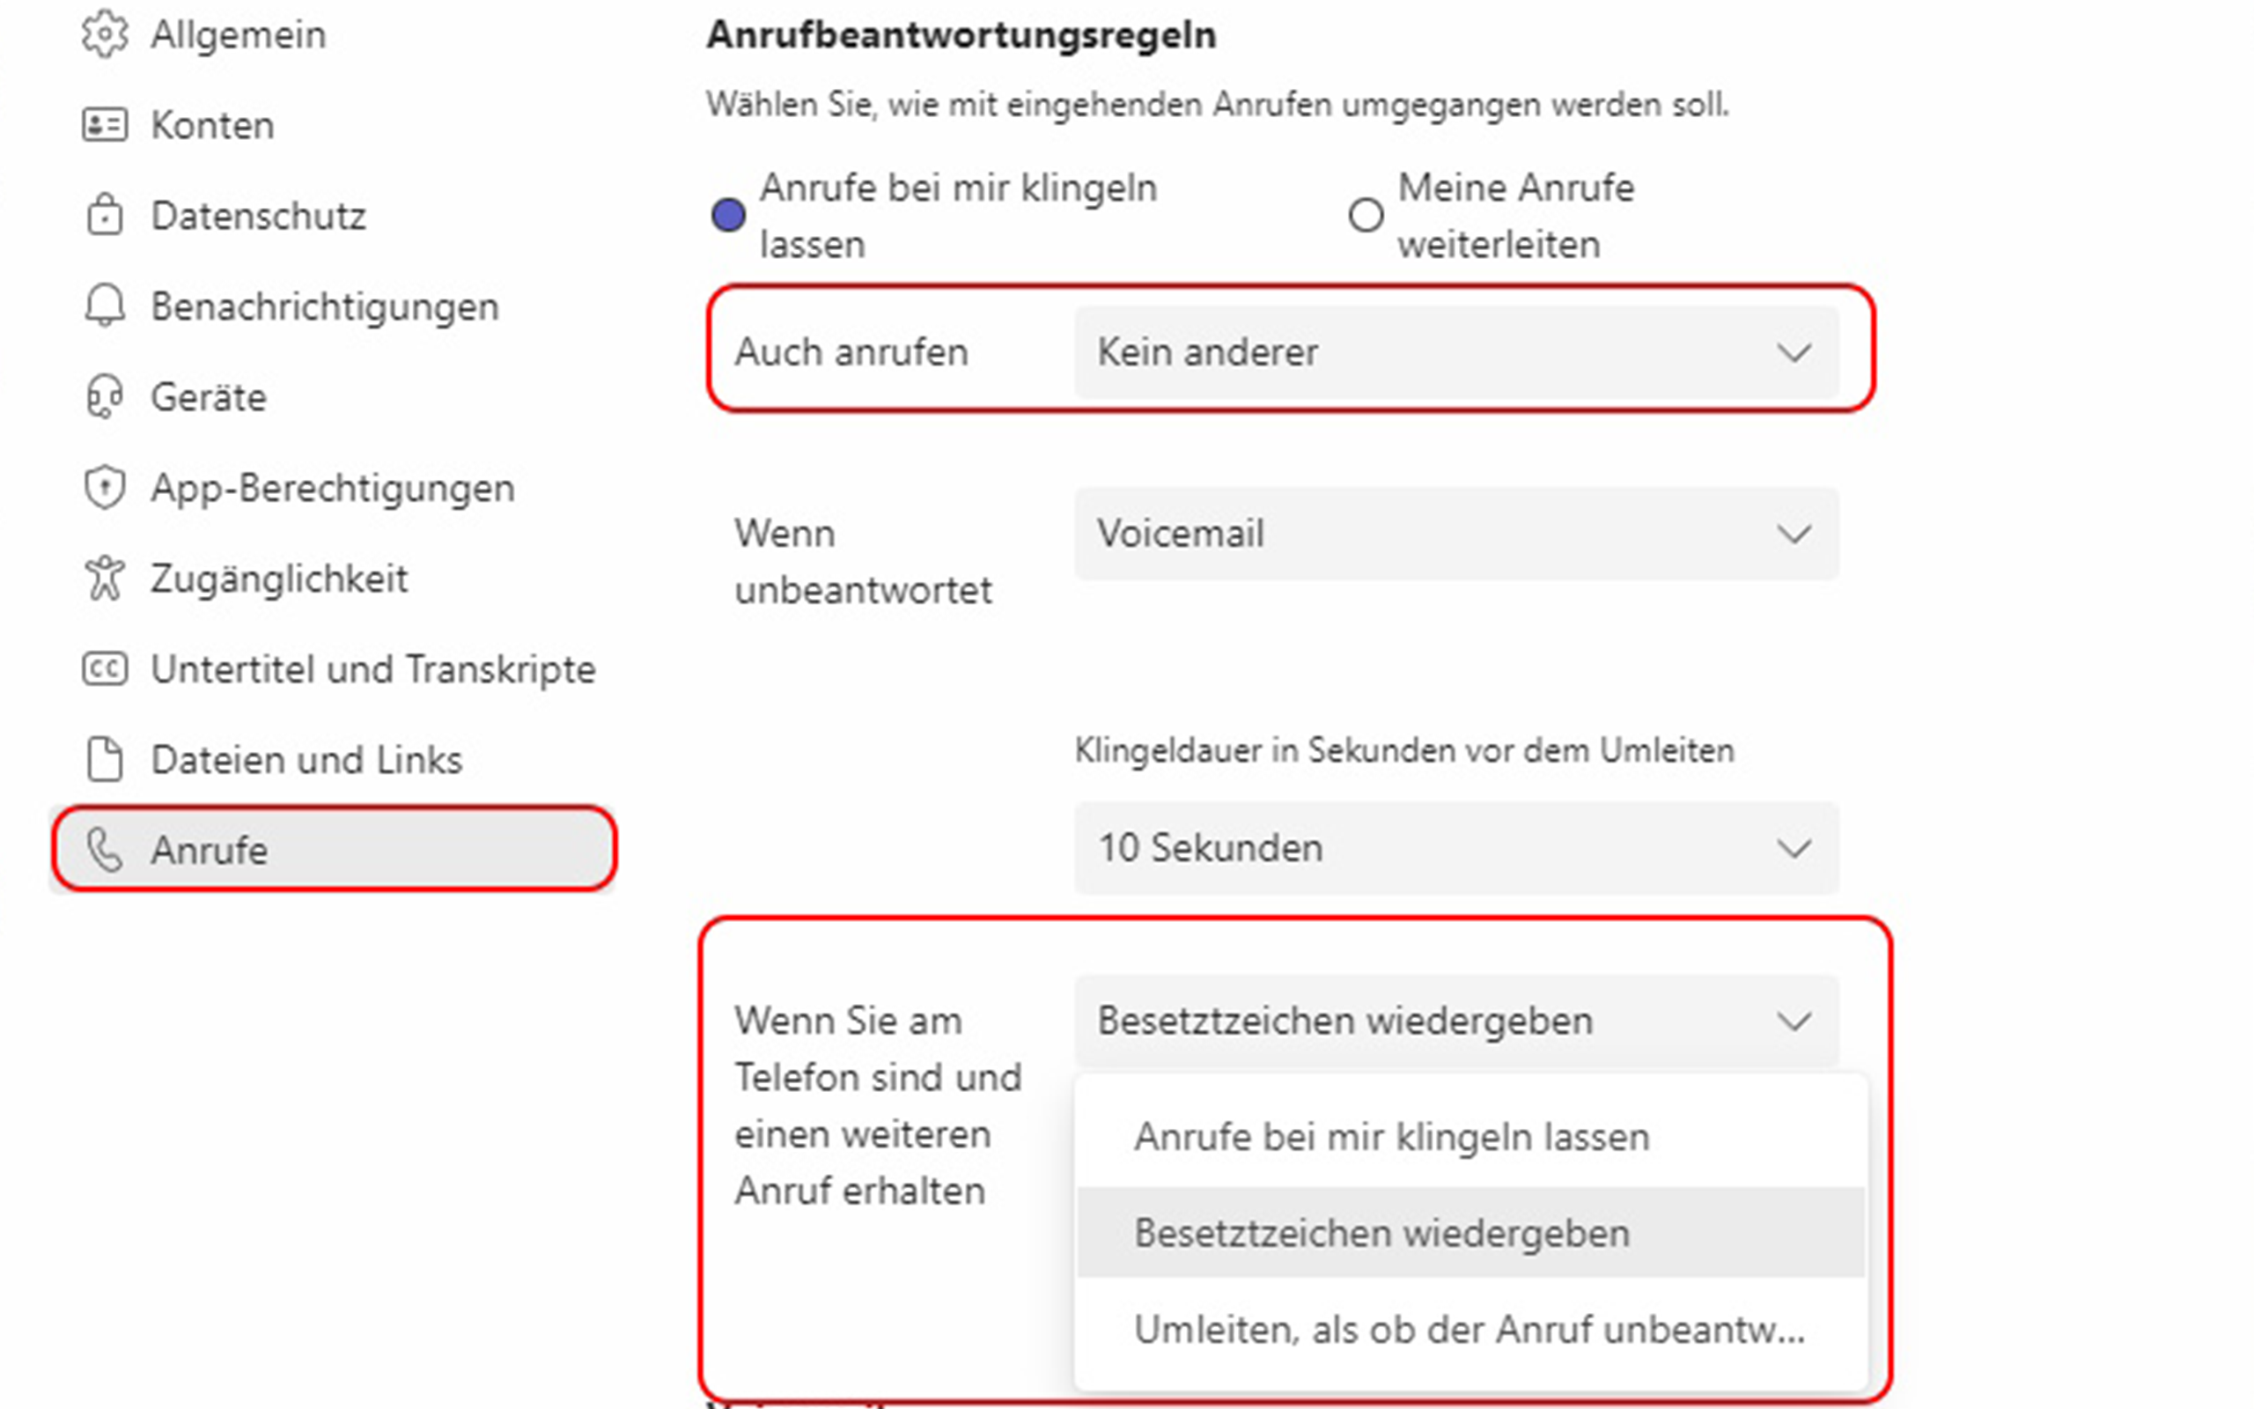Open Dateien und Links settings
The image size is (2254, 1409).
[x=306, y=759]
